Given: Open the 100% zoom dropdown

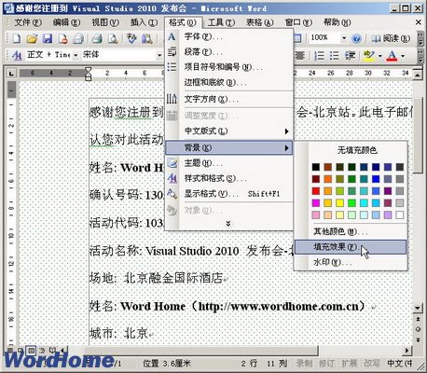Looking at the screenshot, I should [x=344, y=38].
